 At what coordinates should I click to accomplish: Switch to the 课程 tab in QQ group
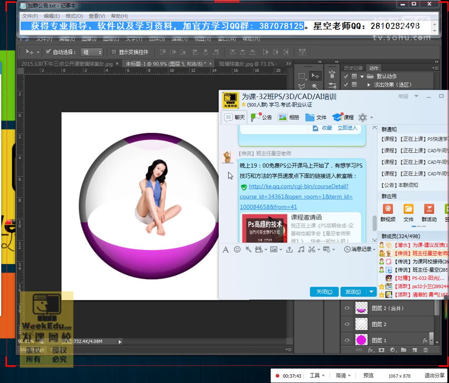[343, 117]
